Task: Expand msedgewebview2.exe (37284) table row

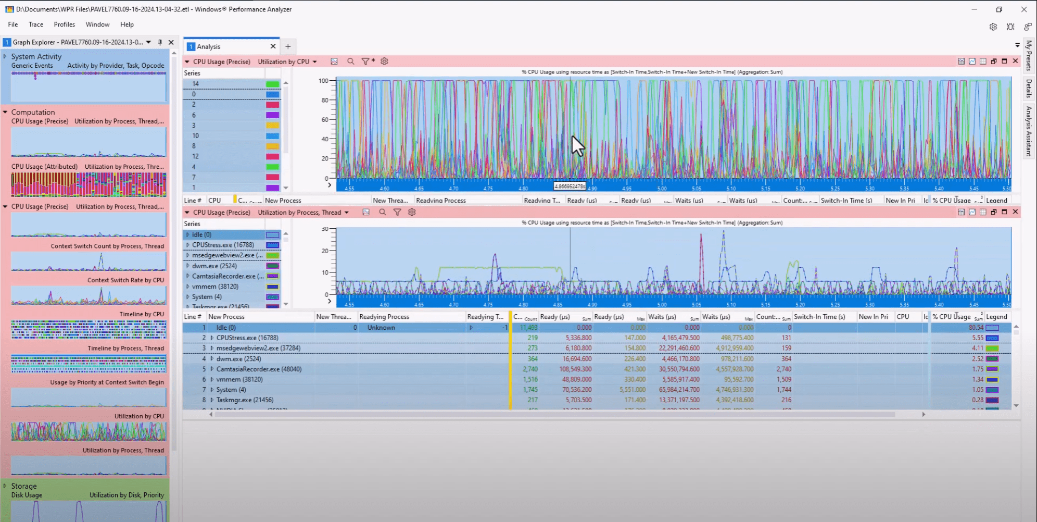Action: 212,348
